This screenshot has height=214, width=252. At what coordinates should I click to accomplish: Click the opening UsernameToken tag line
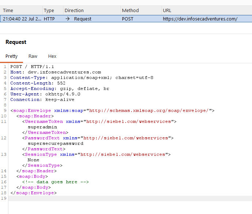coord(99,121)
